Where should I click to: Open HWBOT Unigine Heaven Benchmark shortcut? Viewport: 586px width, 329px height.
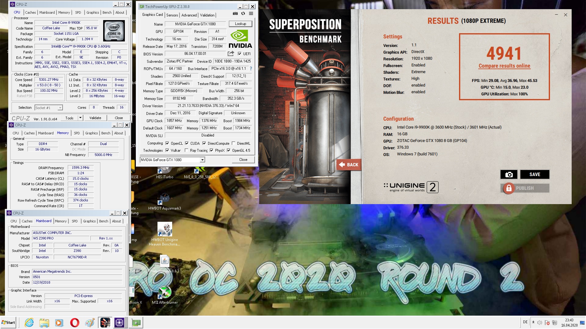pyautogui.click(x=165, y=234)
